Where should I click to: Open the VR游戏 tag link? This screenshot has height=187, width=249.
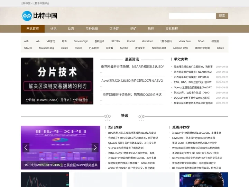(x=50, y=41)
